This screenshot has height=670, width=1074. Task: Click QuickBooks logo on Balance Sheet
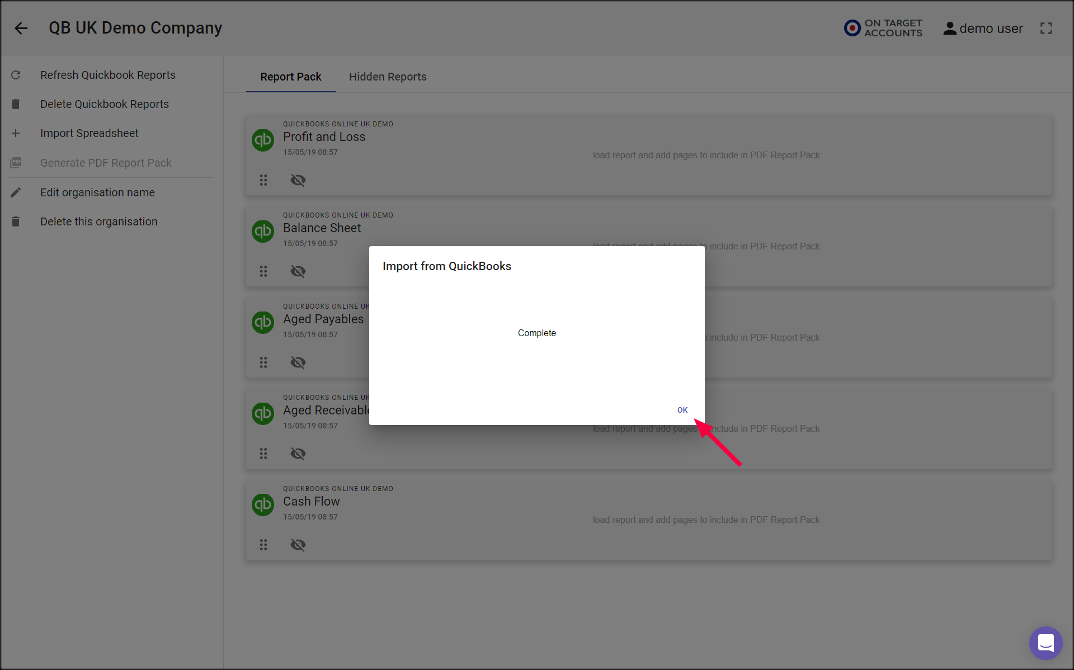(263, 231)
